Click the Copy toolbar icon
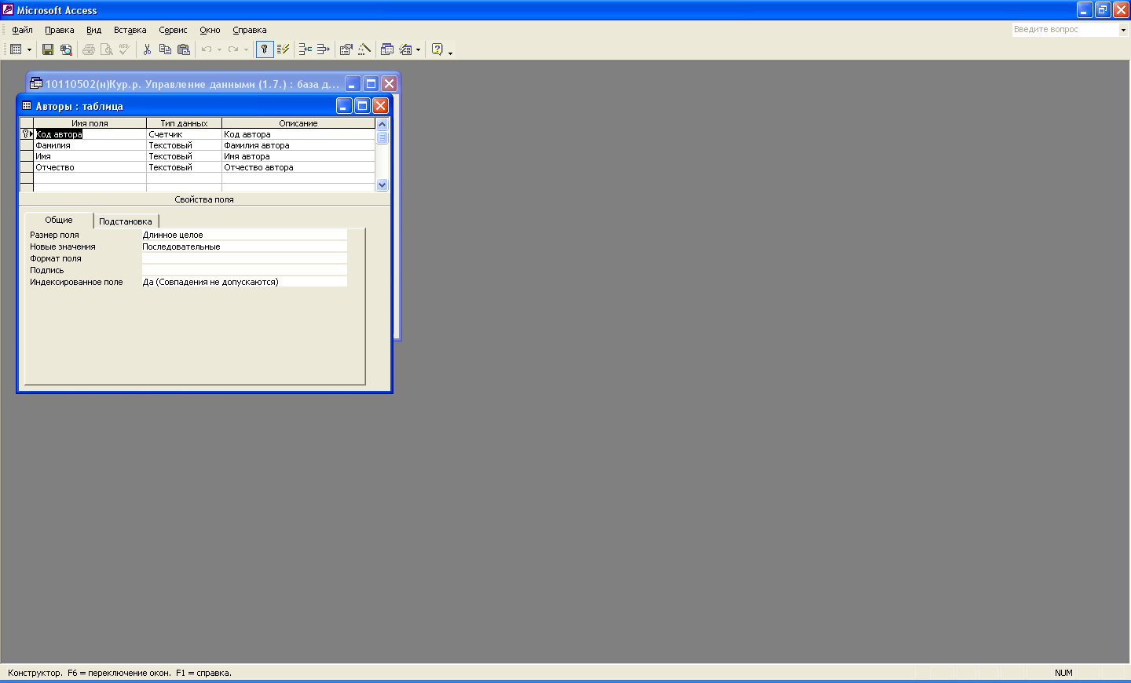 pyautogui.click(x=165, y=49)
